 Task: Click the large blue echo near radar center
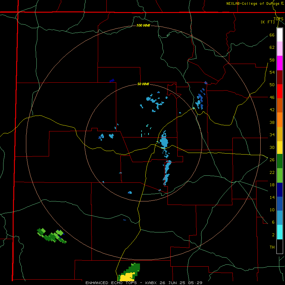164,141
